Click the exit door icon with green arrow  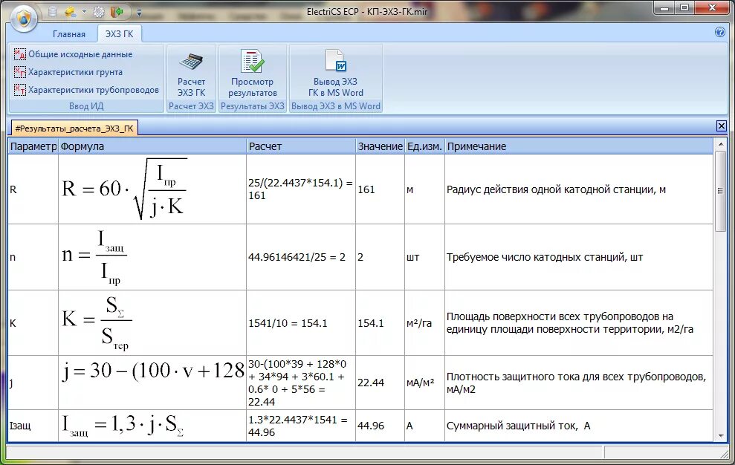pyautogui.click(x=117, y=12)
